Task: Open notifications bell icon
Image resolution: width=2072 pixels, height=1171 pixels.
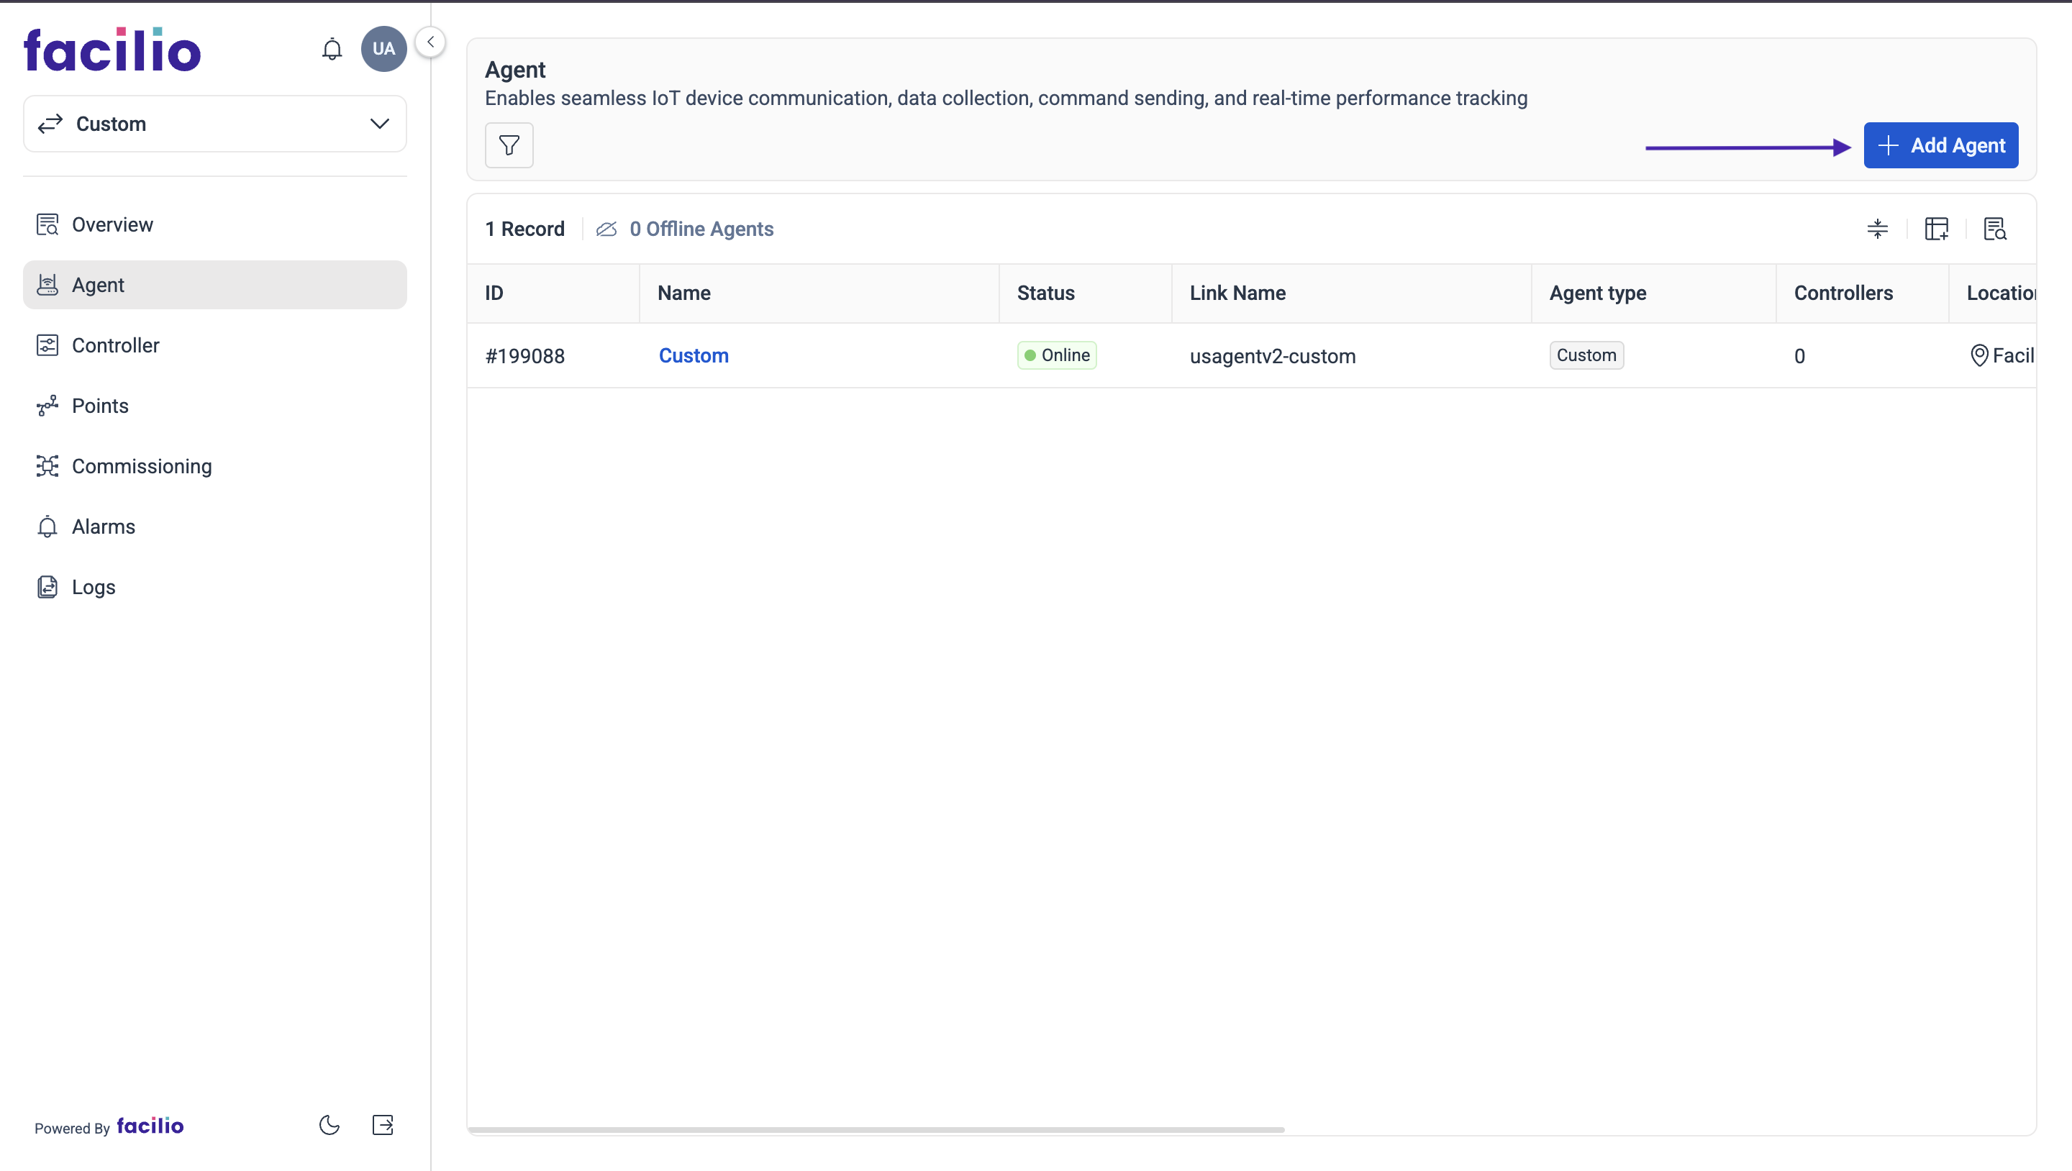Action: point(332,49)
